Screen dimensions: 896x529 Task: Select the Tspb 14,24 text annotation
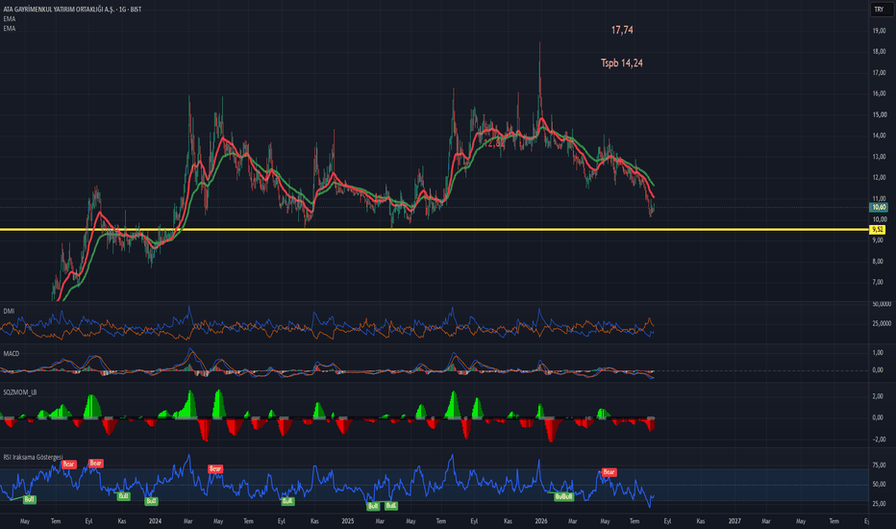click(622, 63)
